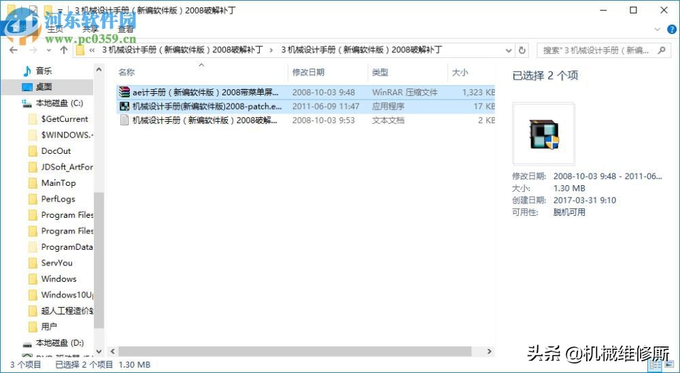Open the $GetCurrent folder in the sidebar

pos(65,119)
